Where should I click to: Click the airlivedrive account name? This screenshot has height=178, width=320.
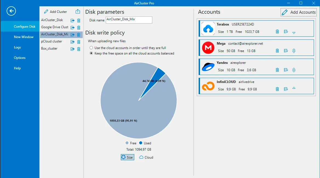(247, 82)
